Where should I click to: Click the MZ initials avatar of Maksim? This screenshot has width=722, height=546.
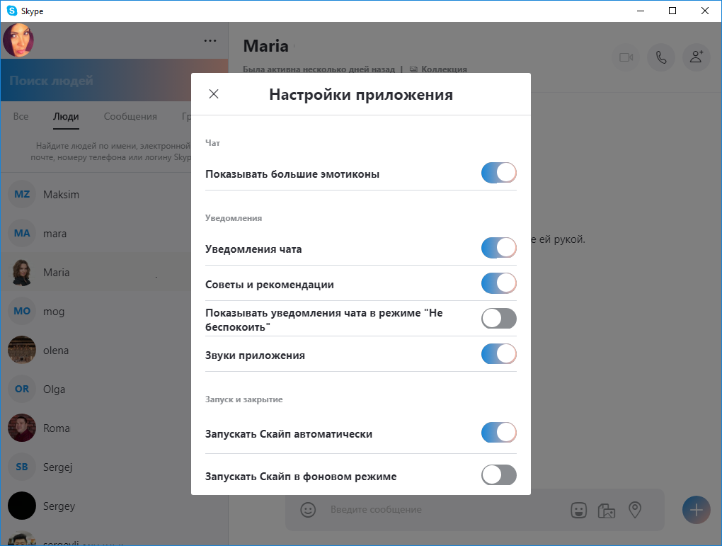[22, 195]
